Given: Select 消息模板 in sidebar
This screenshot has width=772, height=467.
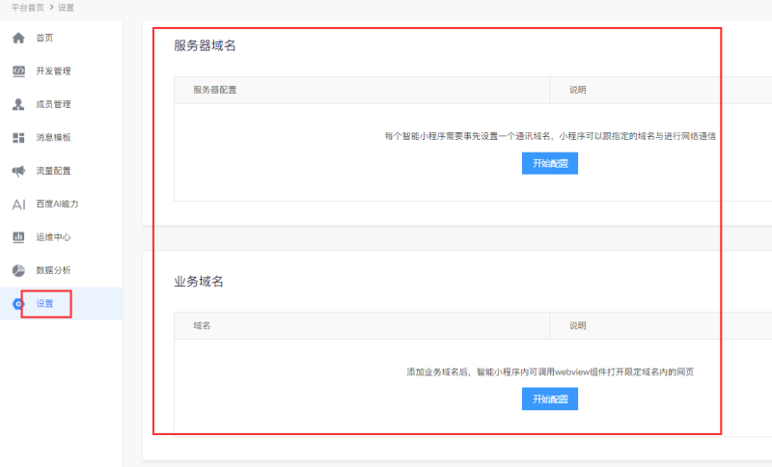Looking at the screenshot, I should tap(53, 138).
